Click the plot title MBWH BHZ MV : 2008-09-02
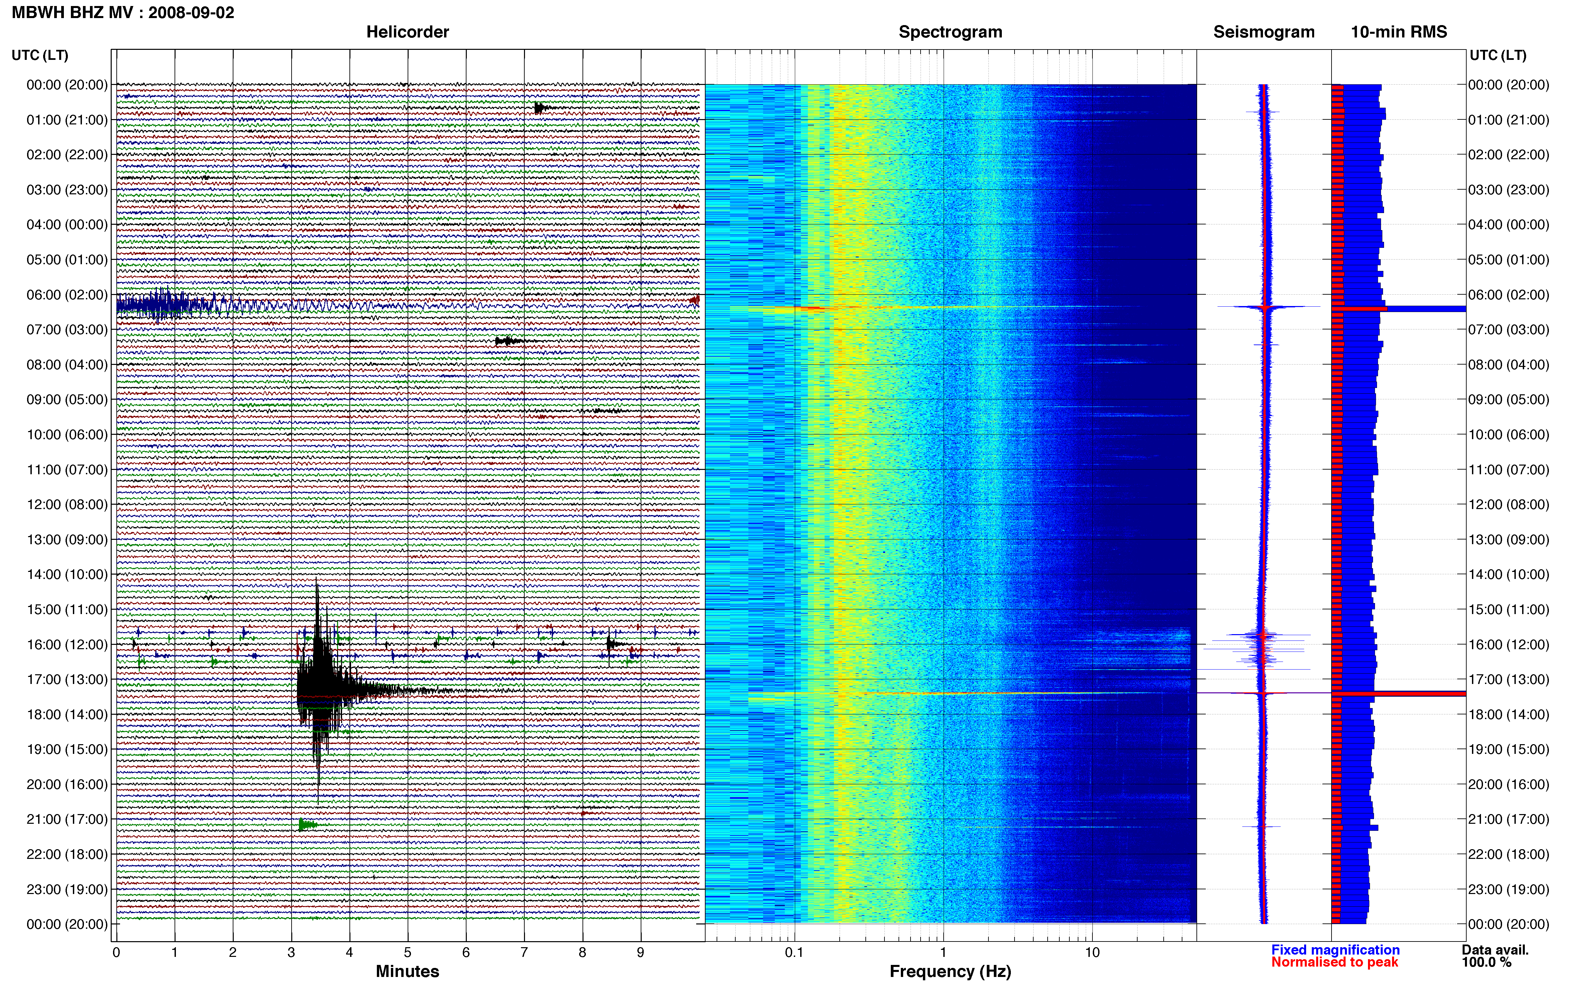Viewport: 1585px width, 991px height. [x=122, y=12]
